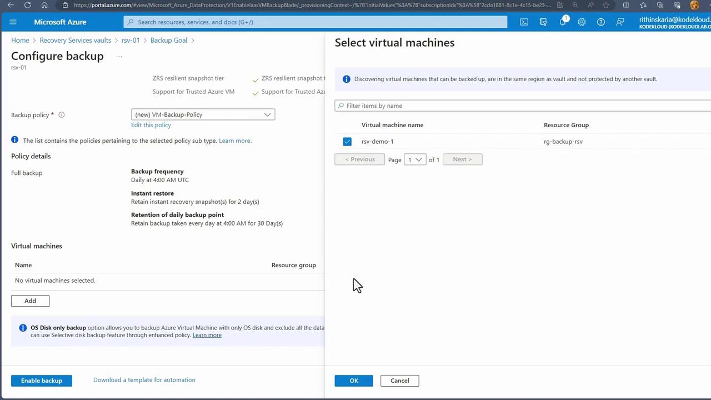Image resolution: width=711 pixels, height=400 pixels.
Task: Go to the browser home page icon
Action: click(44, 5)
